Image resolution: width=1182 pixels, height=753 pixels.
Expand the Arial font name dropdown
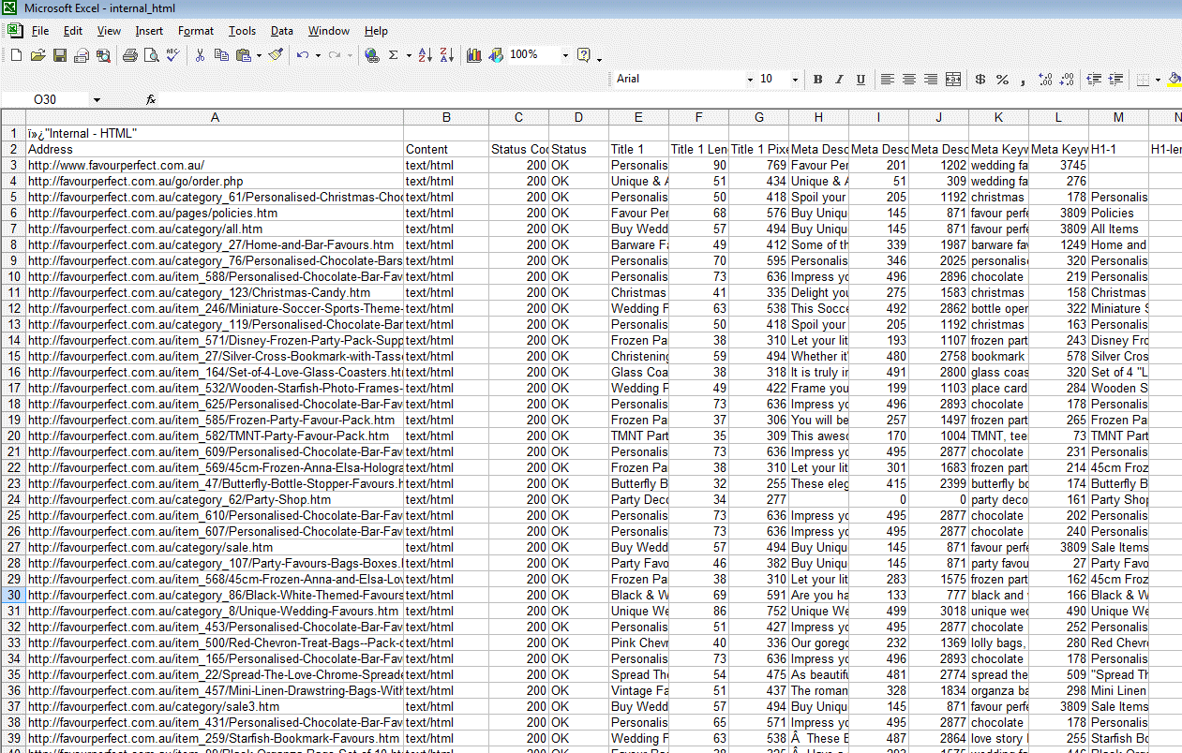750,80
